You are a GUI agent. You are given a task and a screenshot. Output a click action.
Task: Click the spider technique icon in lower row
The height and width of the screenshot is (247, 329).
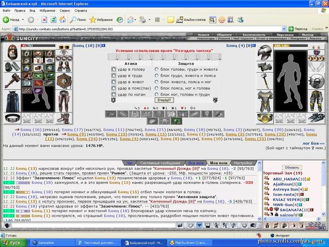coord(164,121)
